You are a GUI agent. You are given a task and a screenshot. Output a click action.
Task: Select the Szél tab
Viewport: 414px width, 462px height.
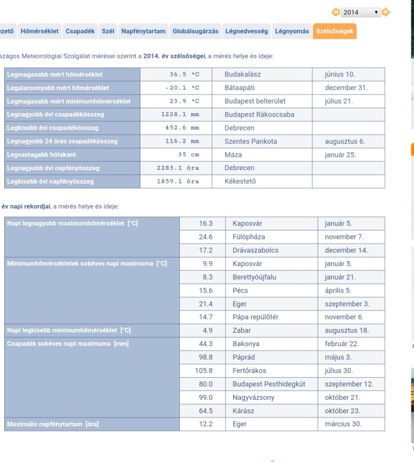pyautogui.click(x=108, y=31)
